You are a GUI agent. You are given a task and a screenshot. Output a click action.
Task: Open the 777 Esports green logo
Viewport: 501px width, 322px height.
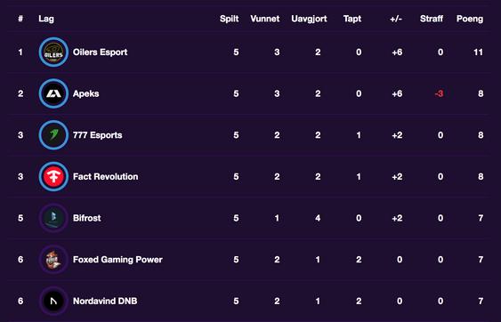[53, 135]
